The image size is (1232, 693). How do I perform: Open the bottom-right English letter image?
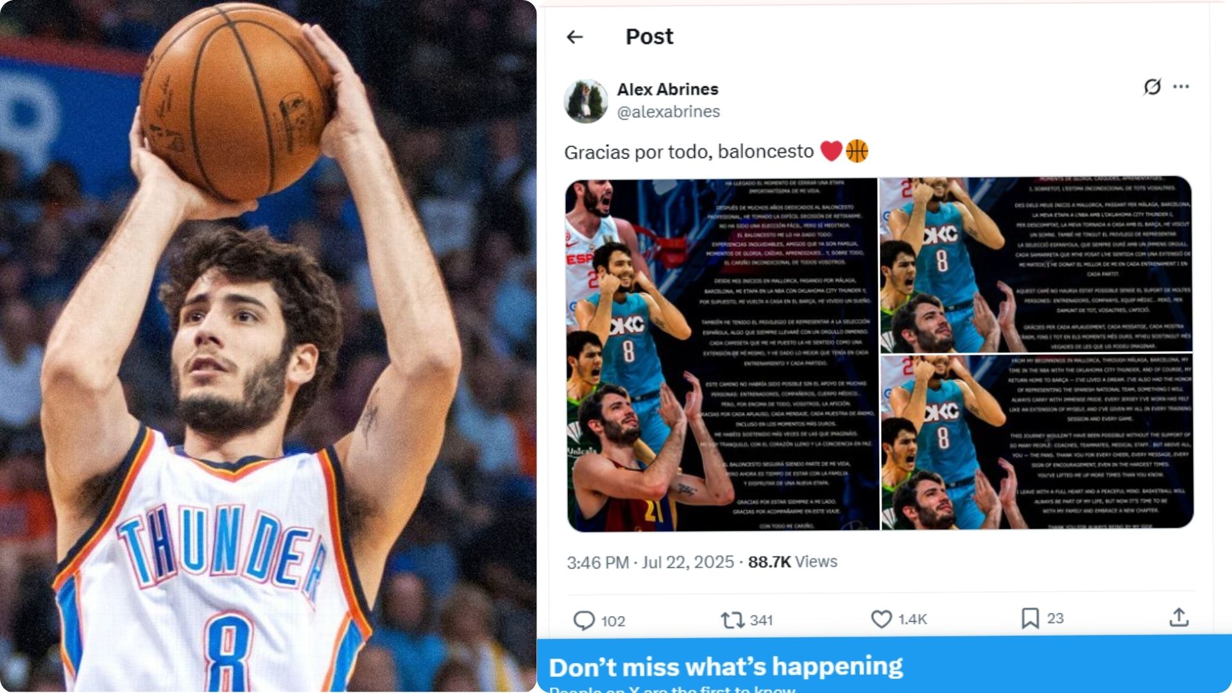[x=1036, y=442]
